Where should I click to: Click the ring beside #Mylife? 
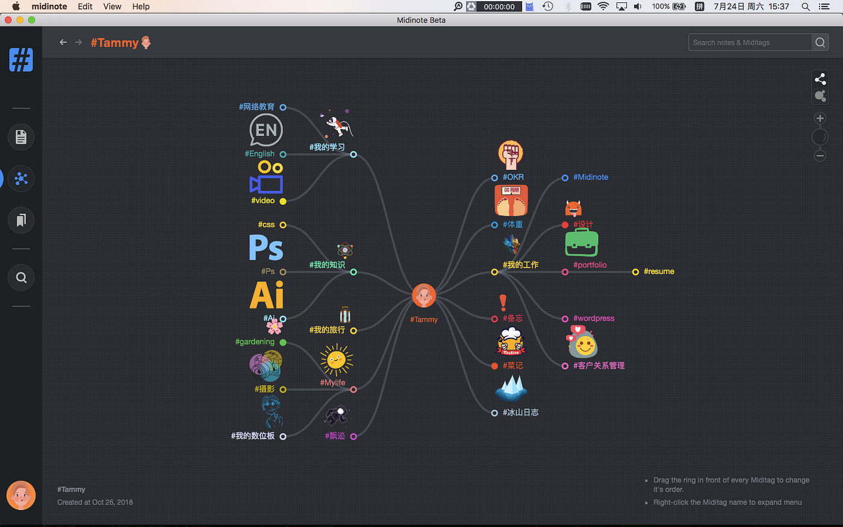tap(353, 390)
